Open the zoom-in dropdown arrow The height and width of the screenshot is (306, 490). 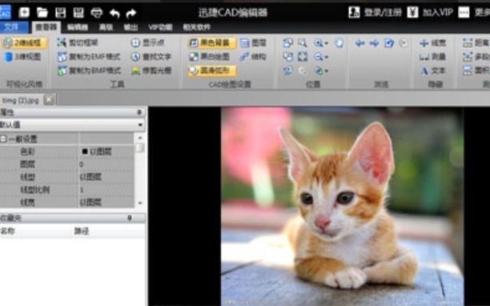pos(326,43)
